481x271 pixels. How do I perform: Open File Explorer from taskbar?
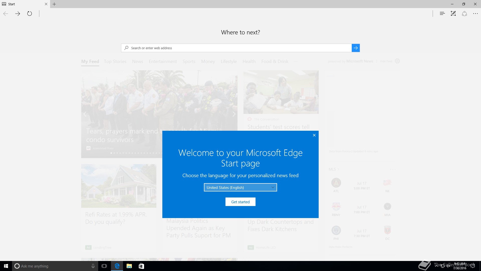[x=129, y=266]
